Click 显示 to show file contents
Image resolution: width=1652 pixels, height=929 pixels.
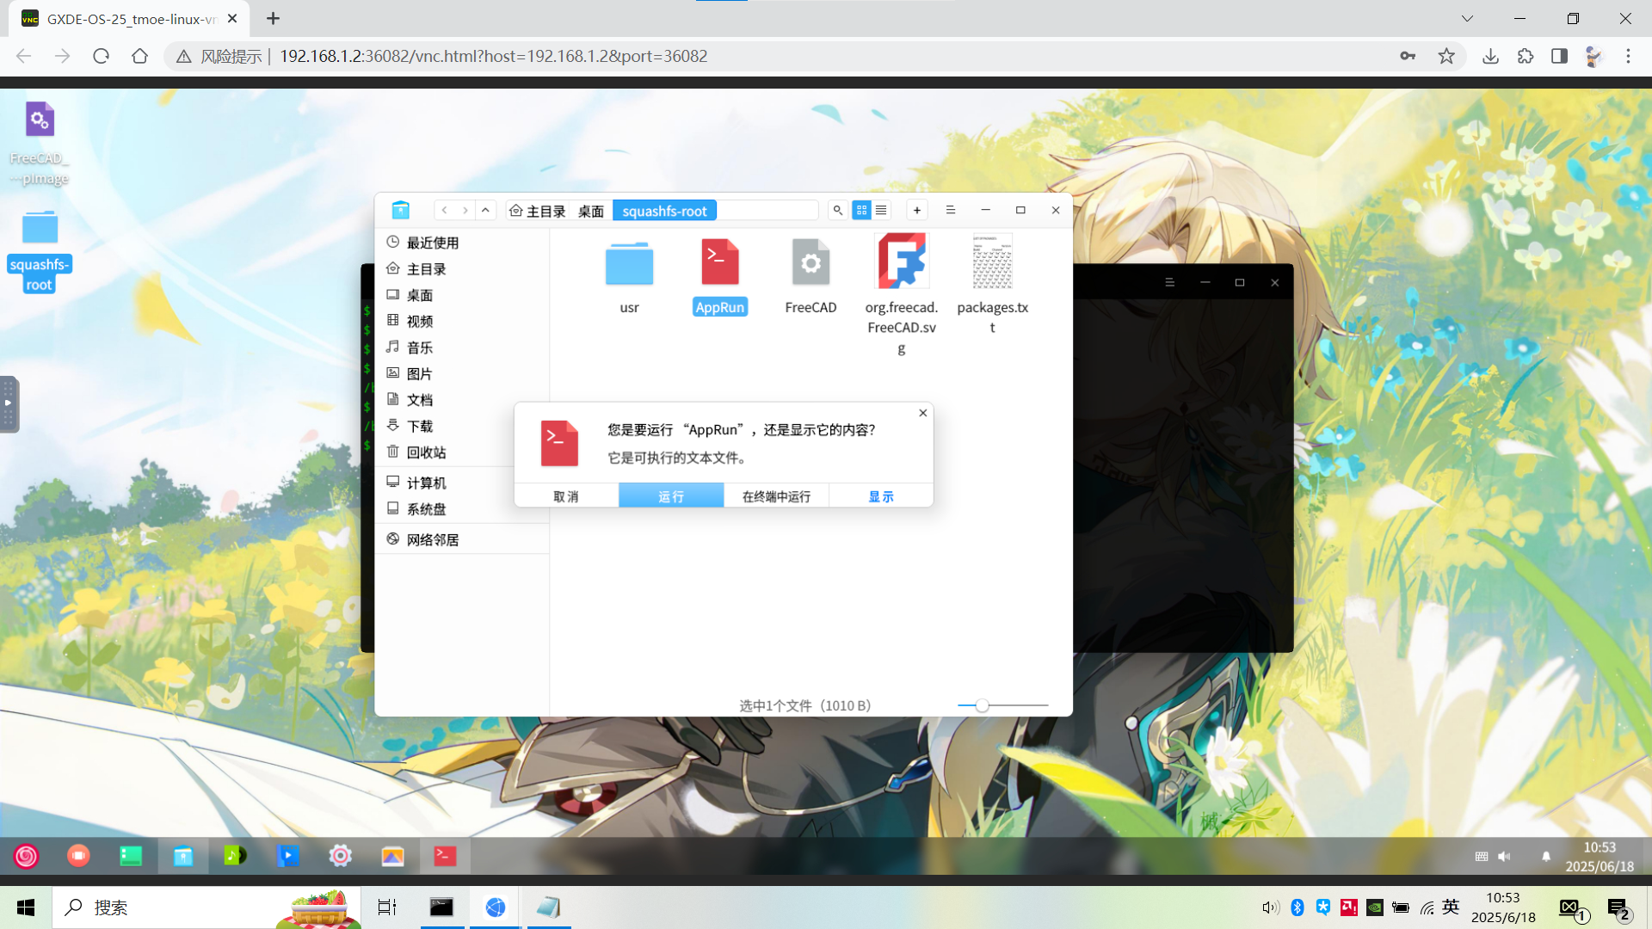[881, 495]
